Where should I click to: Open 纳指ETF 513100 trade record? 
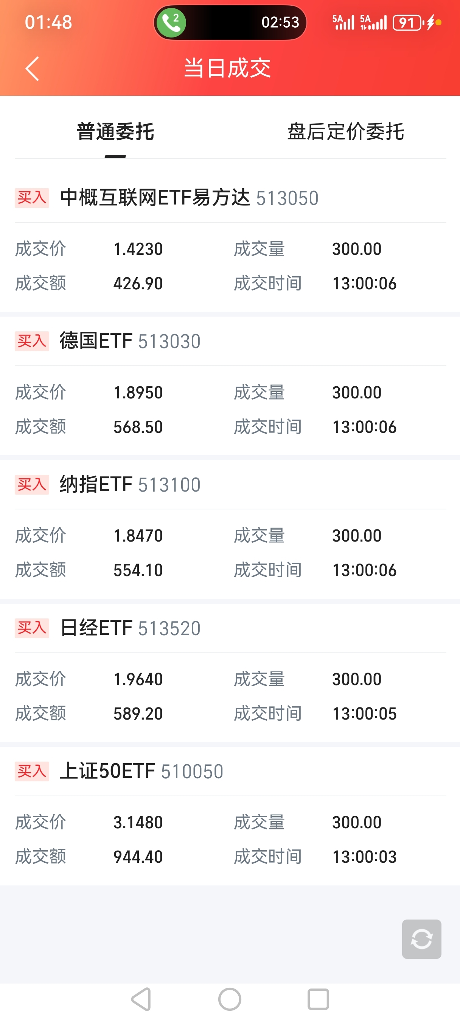tap(130, 484)
